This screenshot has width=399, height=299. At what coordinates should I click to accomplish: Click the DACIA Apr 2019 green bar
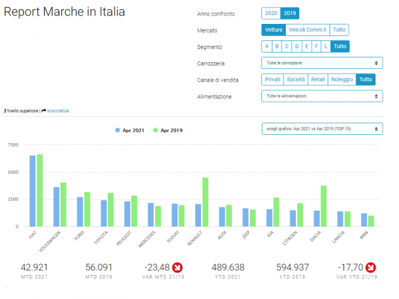pos(324,206)
